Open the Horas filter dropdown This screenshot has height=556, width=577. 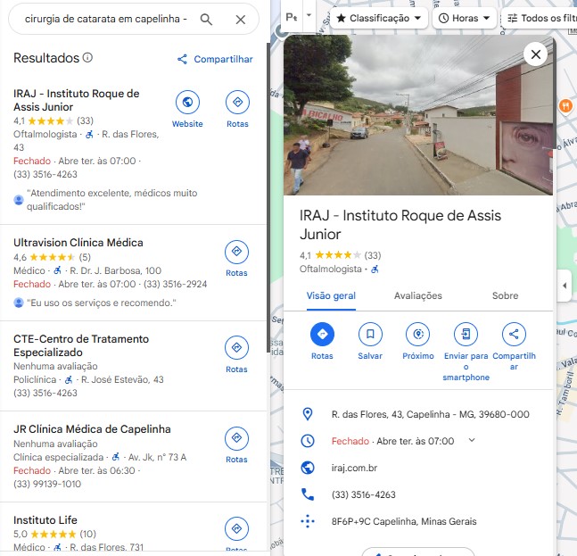pyautogui.click(x=465, y=18)
